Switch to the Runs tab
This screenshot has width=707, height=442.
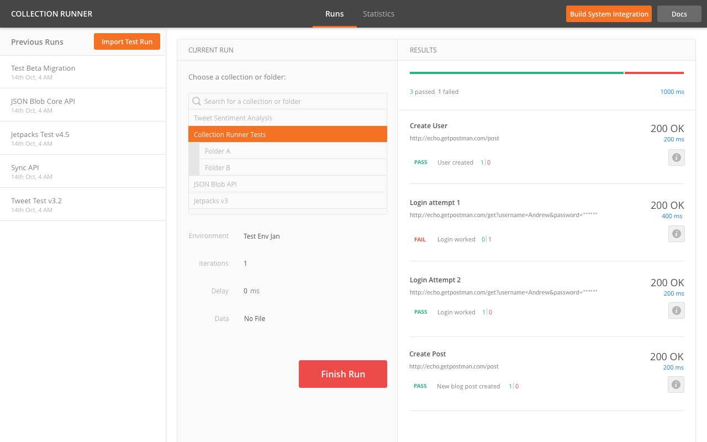[x=335, y=14]
